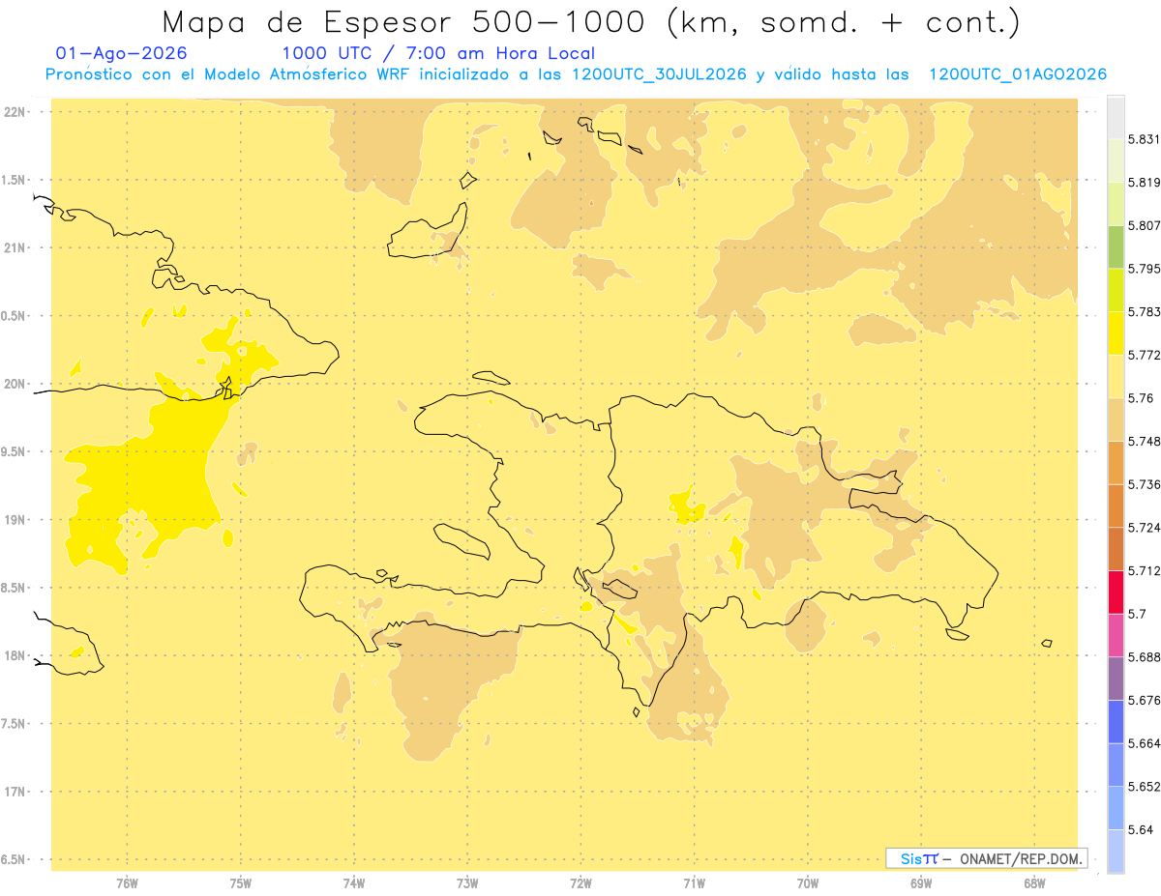1161x896 pixels.
Task: Click the '21N' latitude label
Action: 15,247
